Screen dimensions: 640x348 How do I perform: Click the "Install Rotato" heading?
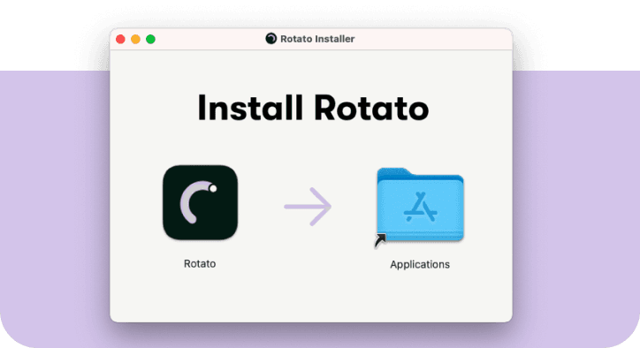click(313, 108)
